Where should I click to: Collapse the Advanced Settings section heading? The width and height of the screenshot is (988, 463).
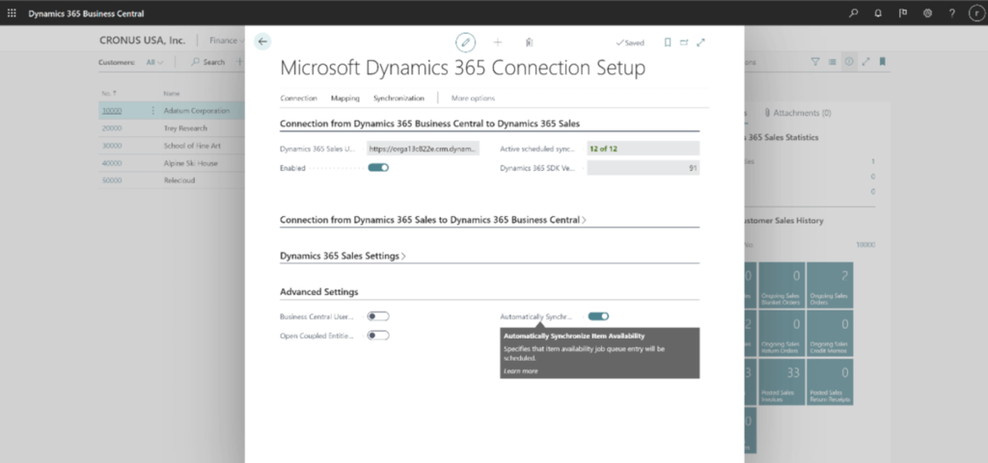click(318, 291)
